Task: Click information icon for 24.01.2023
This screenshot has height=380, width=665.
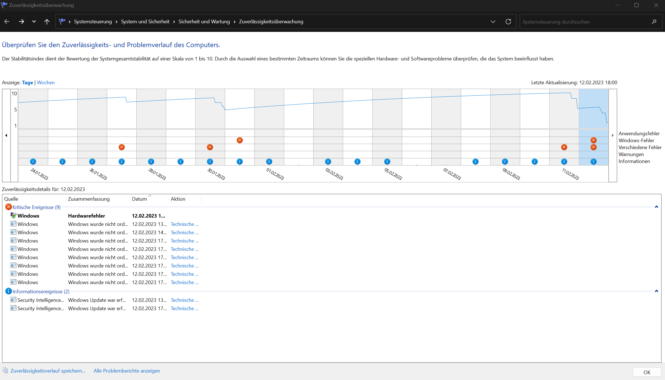Action: [33, 162]
